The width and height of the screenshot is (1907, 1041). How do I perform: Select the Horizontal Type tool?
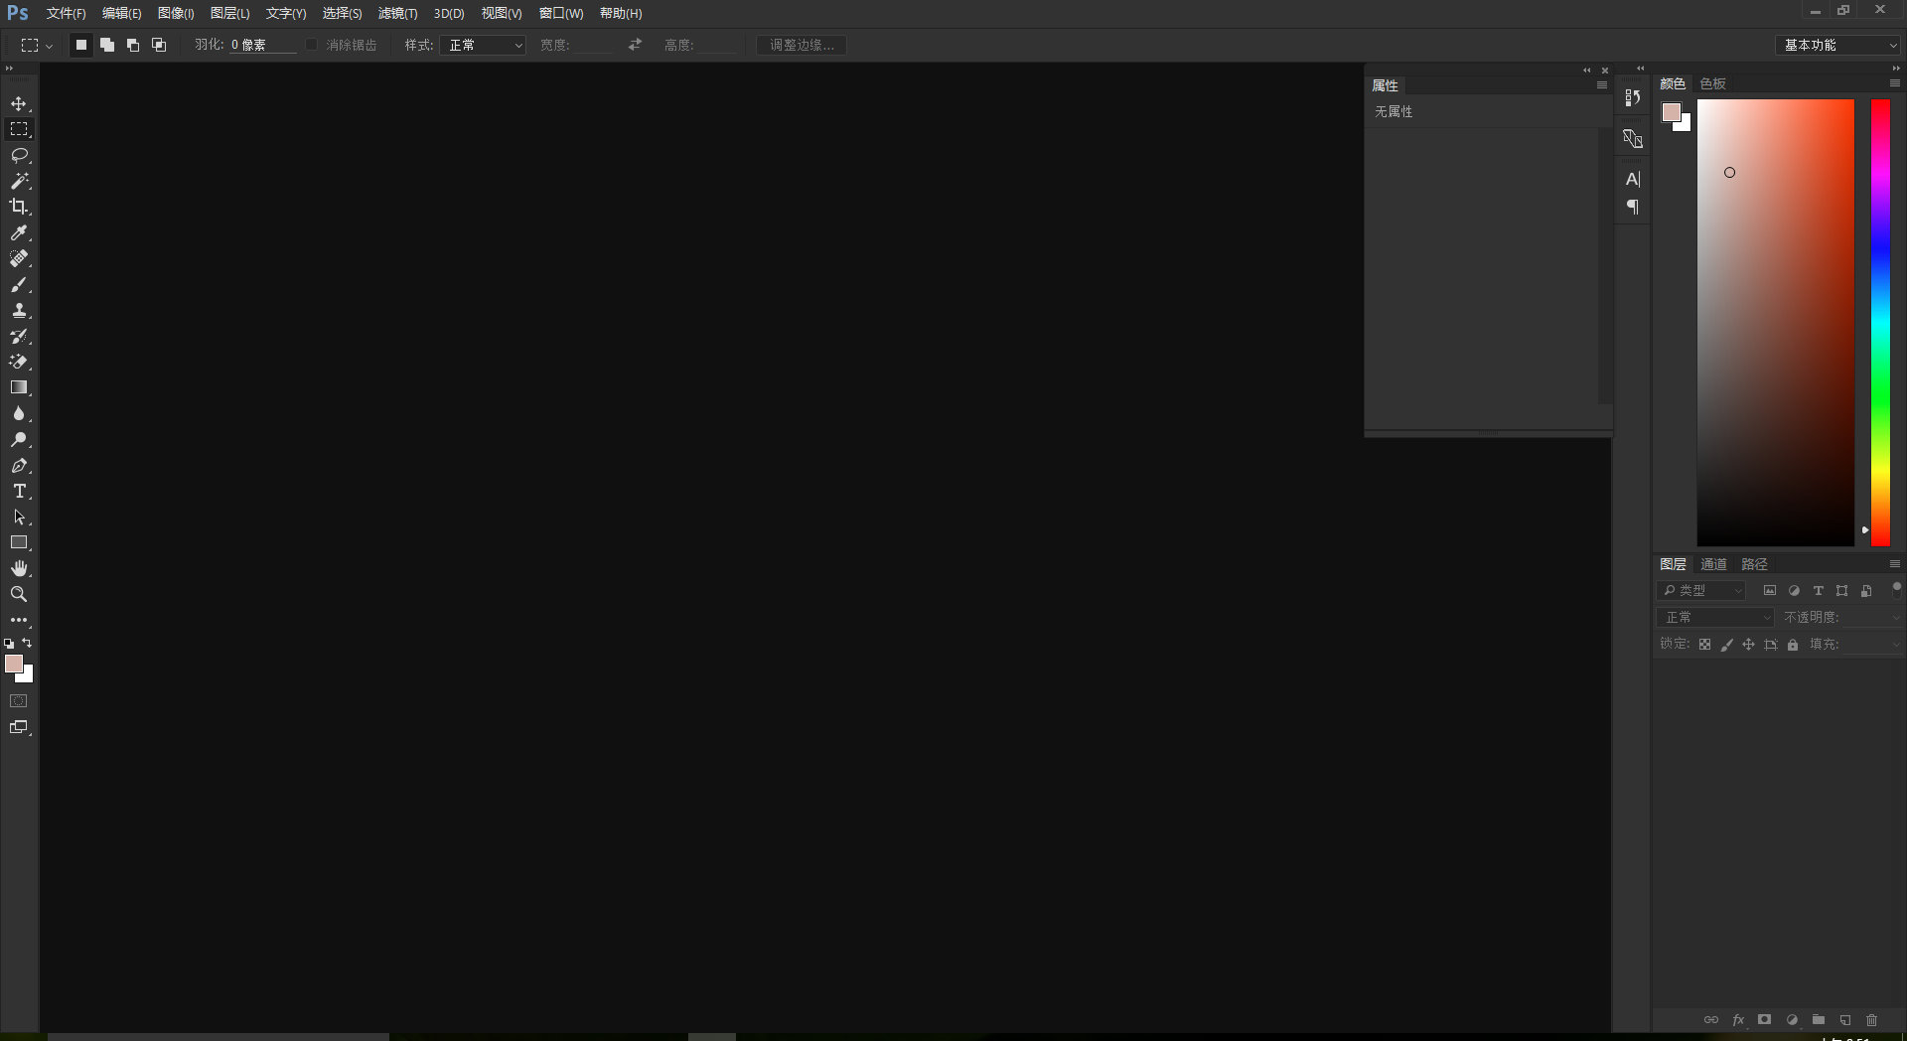pyautogui.click(x=19, y=491)
